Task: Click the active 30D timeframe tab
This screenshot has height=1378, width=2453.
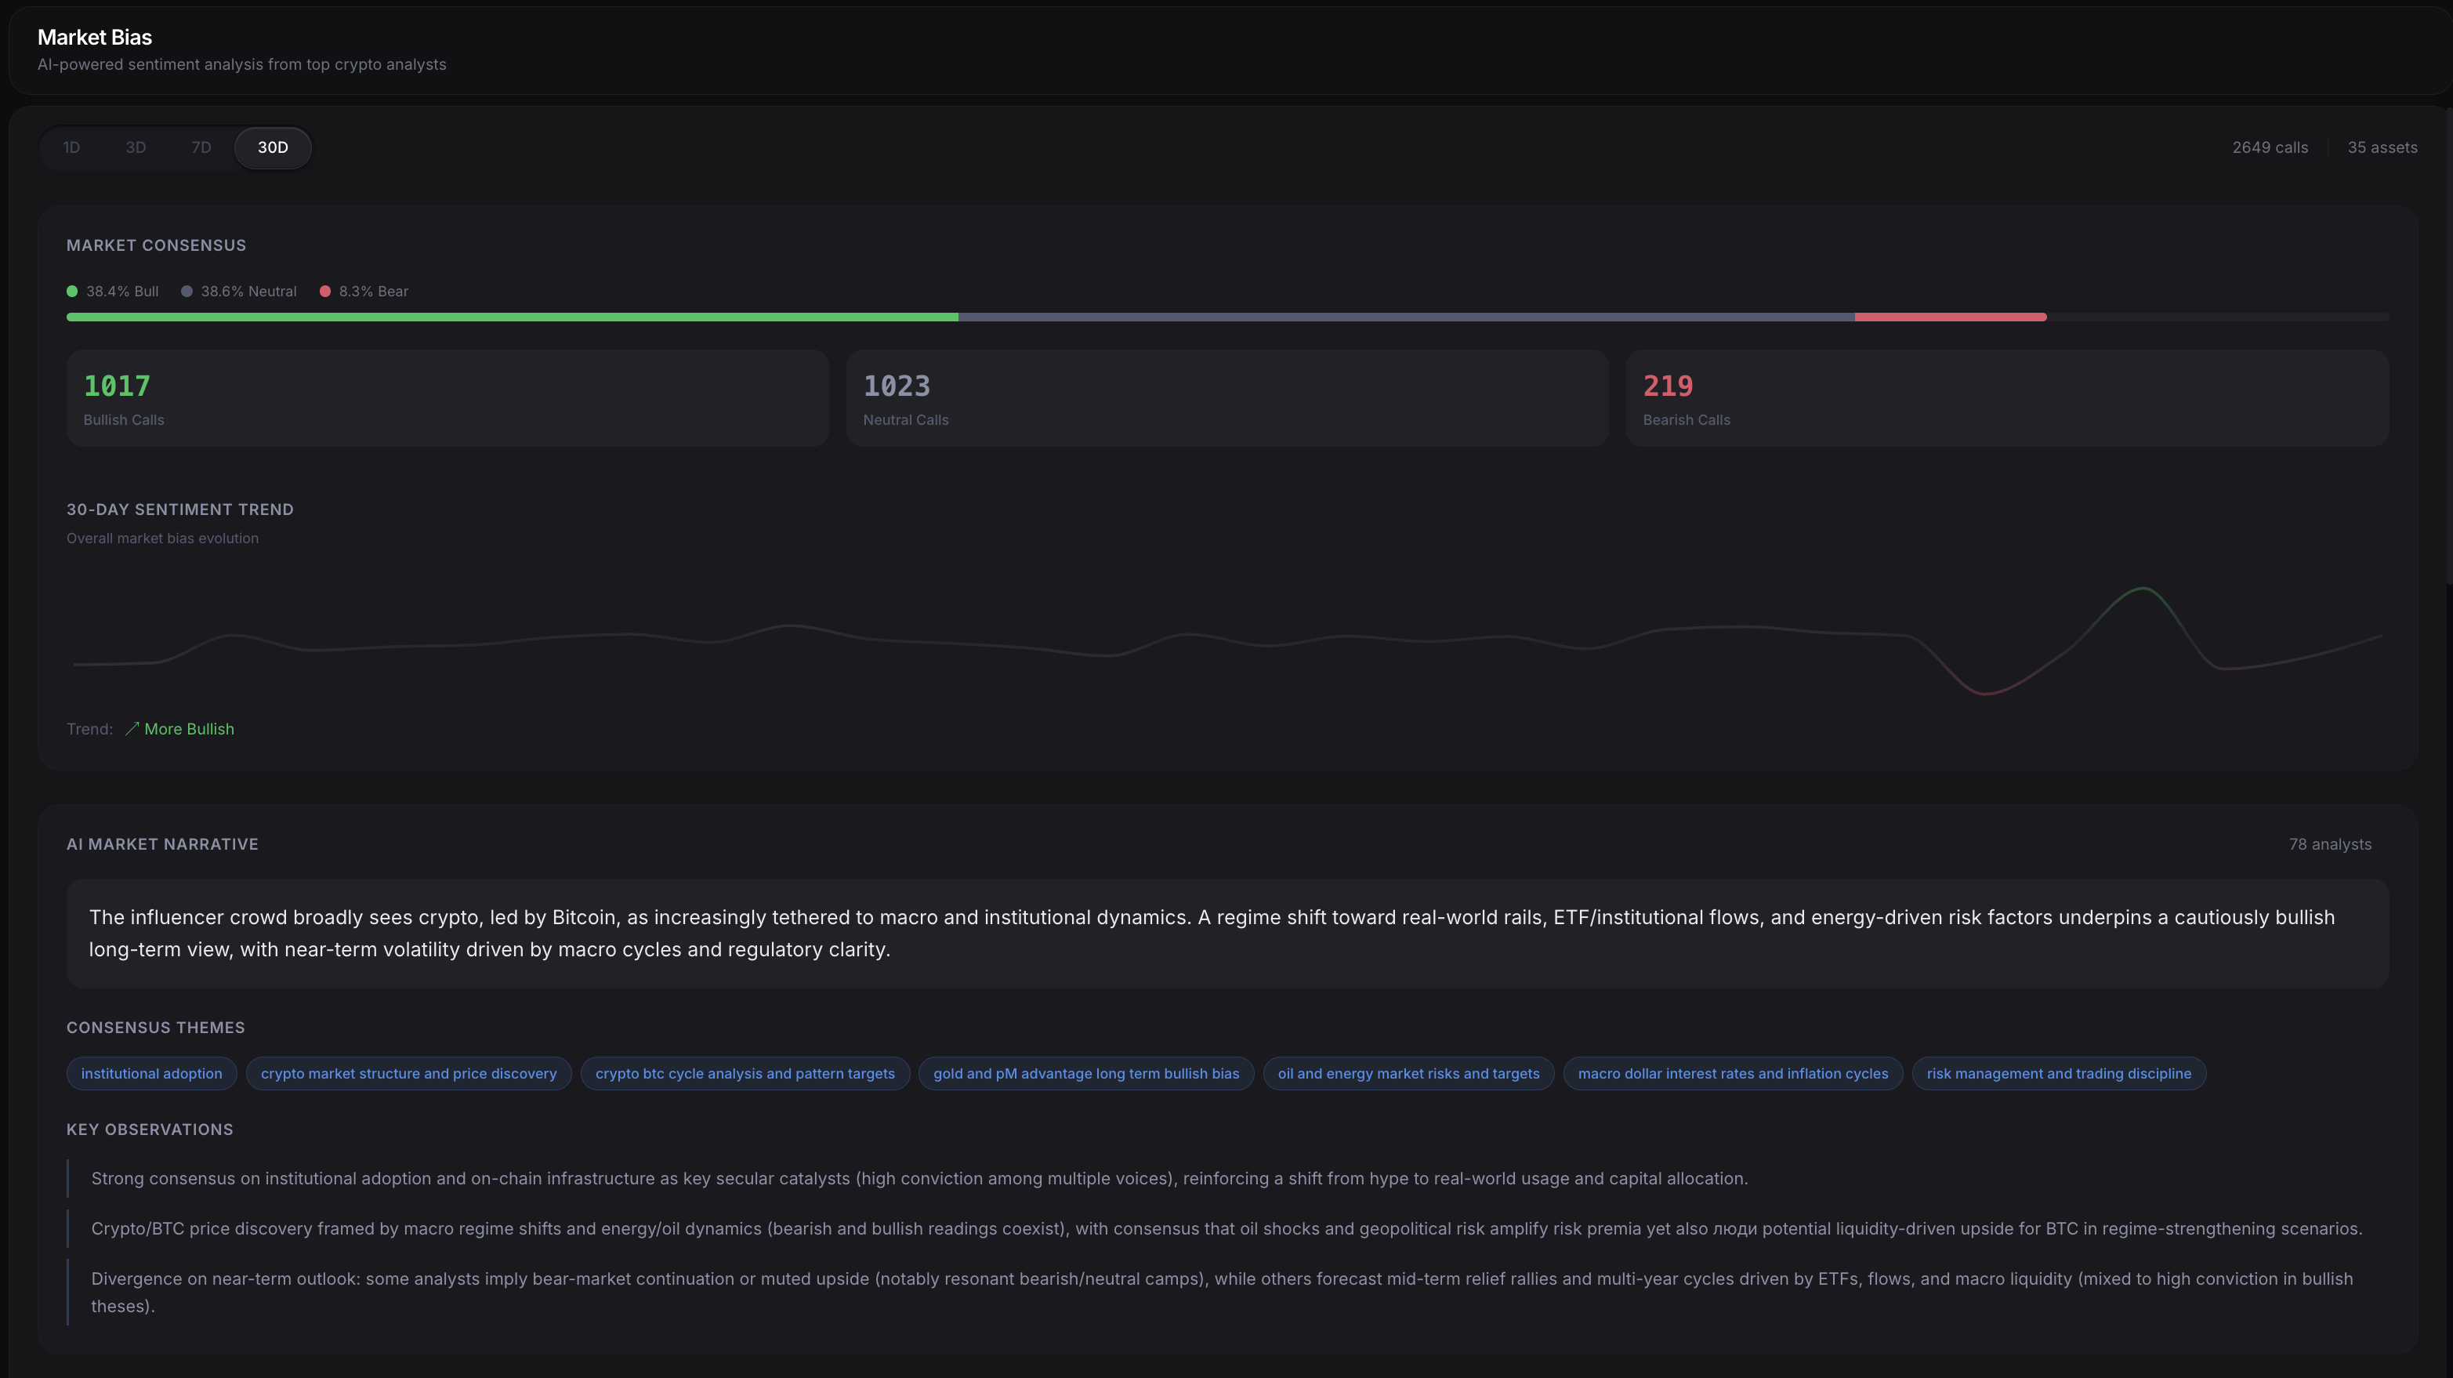Action: point(273,147)
